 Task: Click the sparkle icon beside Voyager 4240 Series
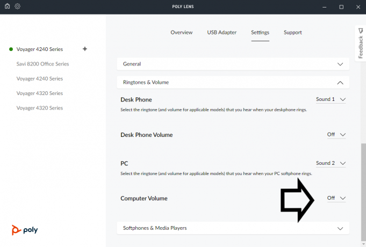[x=84, y=49]
